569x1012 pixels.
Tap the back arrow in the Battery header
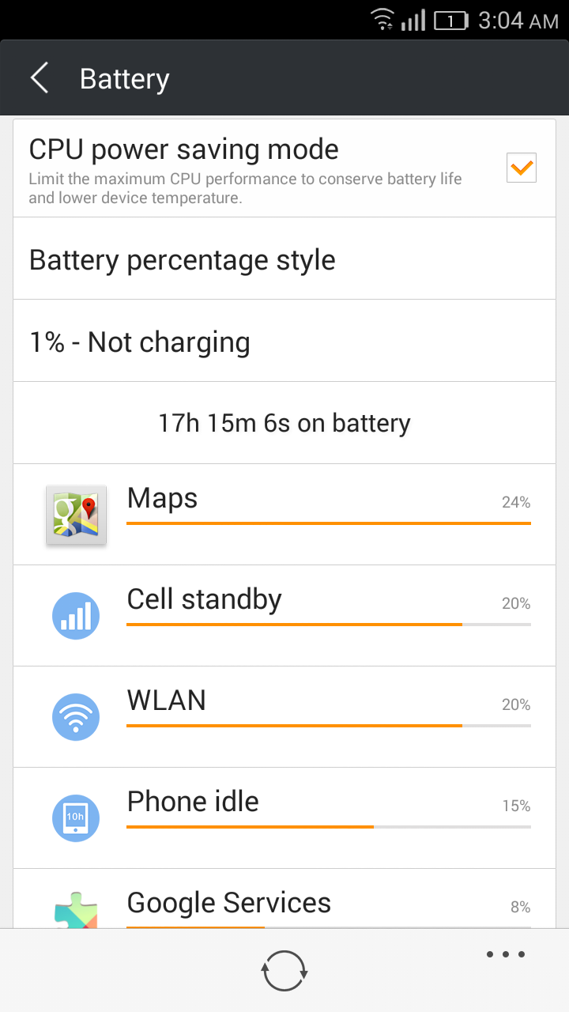click(x=40, y=79)
